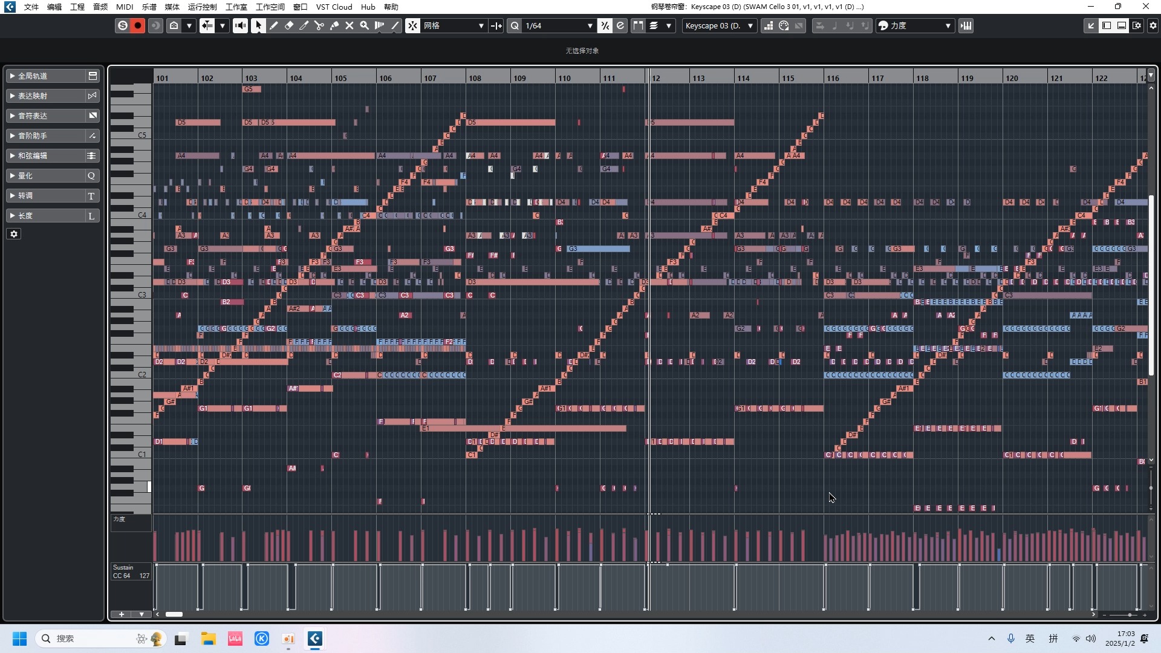Select the Trim tool icon
The image size is (1161, 653).
click(304, 26)
